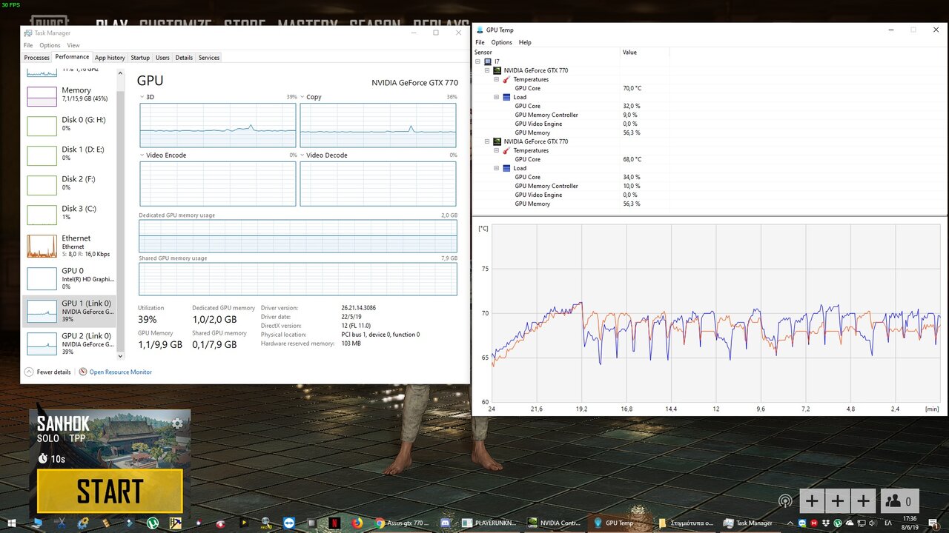Open the 3D engine graph dropdown
Viewport: 949px width, 533px height.
pyautogui.click(x=142, y=97)
